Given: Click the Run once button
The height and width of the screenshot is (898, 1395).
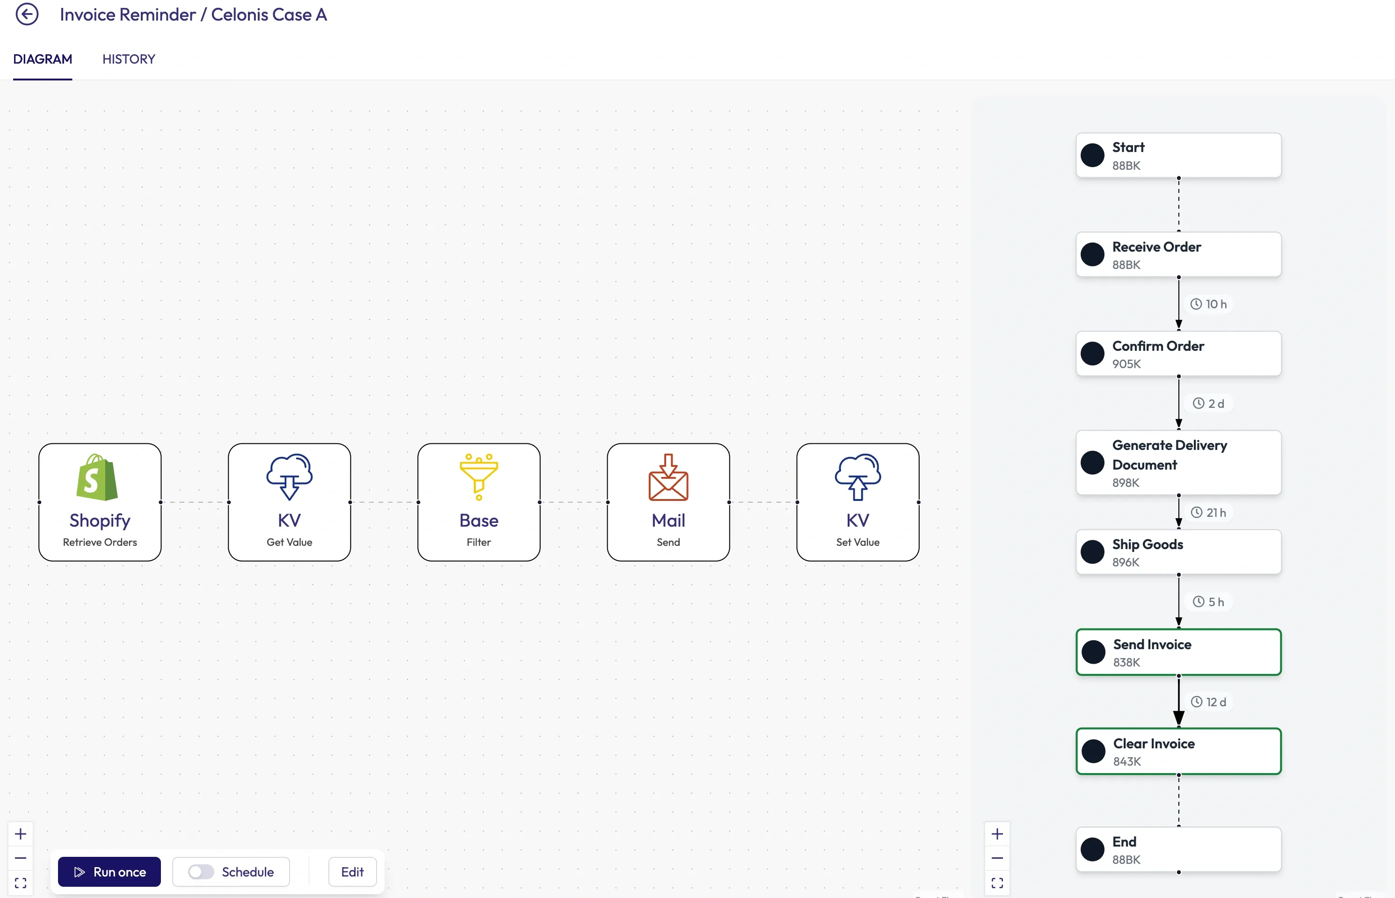Looking at the screenshot, I should click(109, 871).
